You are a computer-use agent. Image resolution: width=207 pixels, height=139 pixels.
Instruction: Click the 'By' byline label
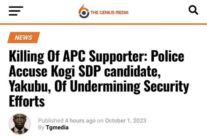[41, 128]
